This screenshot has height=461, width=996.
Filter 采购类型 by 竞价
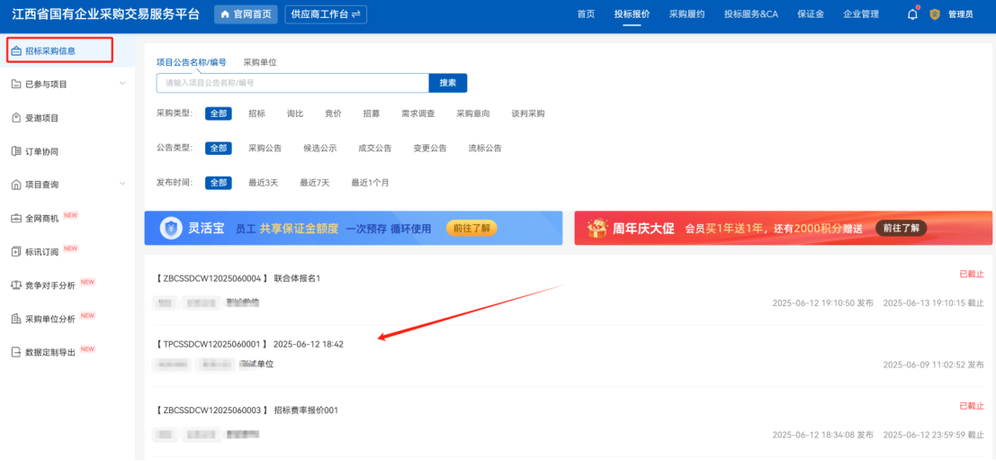tap(333, 113)
